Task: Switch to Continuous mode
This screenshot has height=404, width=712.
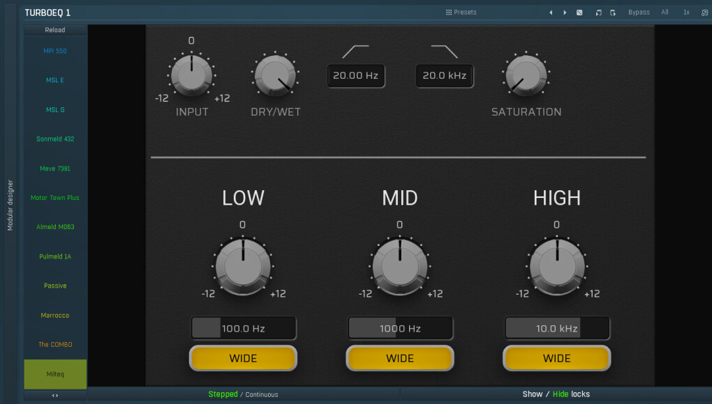Action: tap(262, 394)
